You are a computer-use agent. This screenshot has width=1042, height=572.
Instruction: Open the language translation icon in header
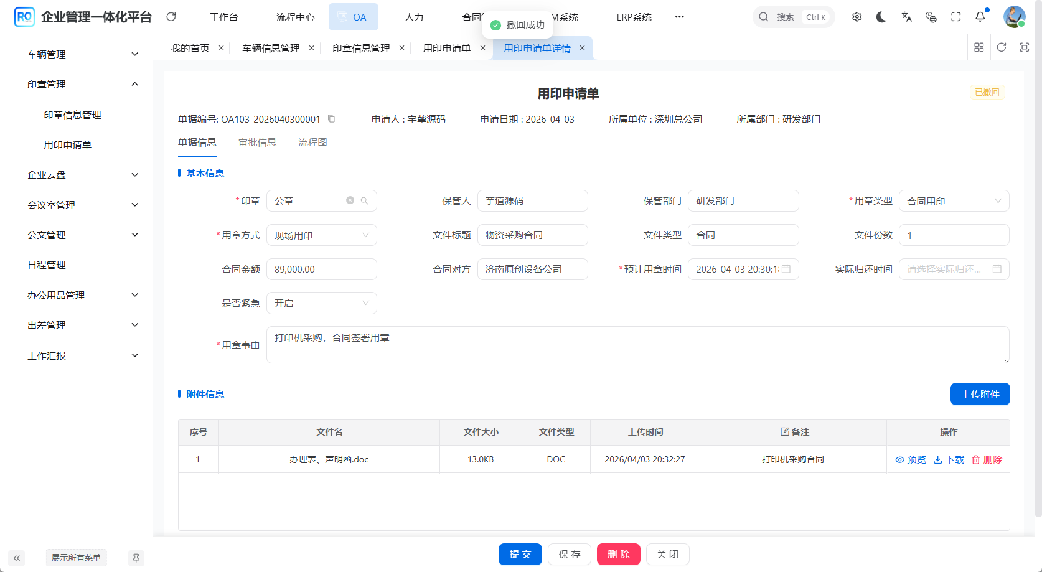(906, 17)
